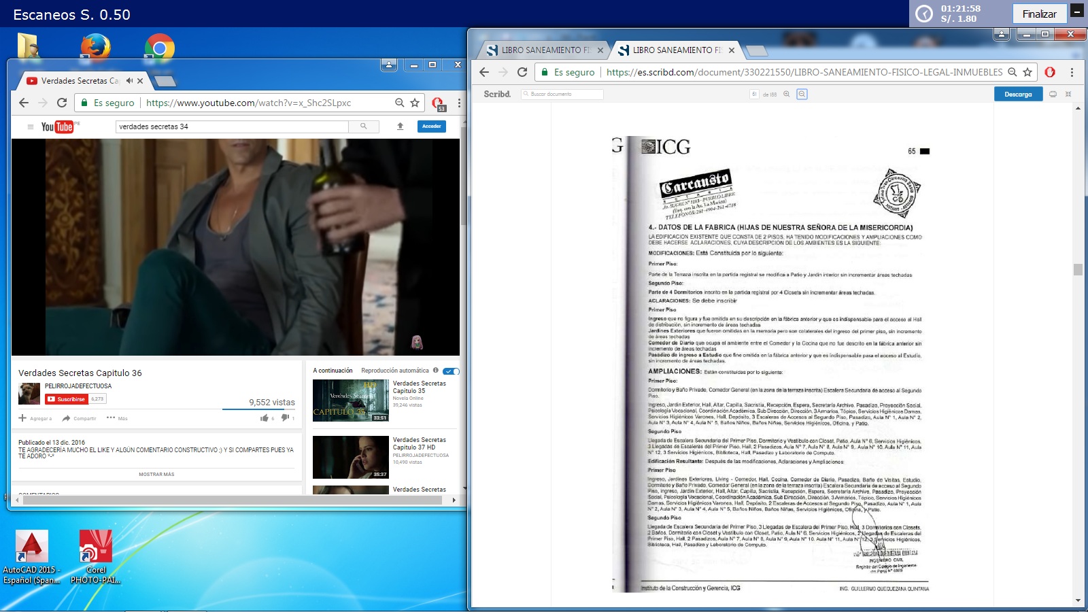Expand description with MOSTRAR MÁS
The width and height of the screenshot is (1088, 612).
click(156, 475)
